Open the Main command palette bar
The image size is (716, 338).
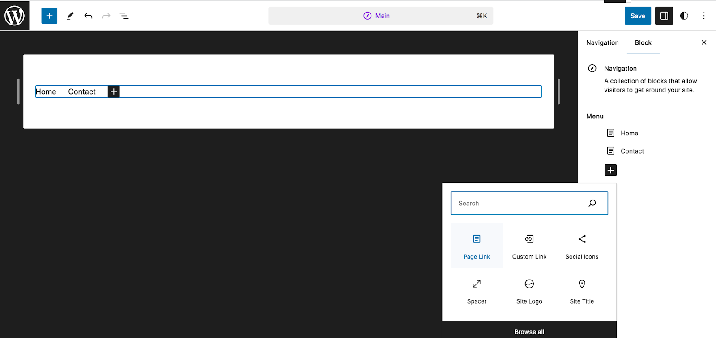pyautogui.click(x=381, y=16)
